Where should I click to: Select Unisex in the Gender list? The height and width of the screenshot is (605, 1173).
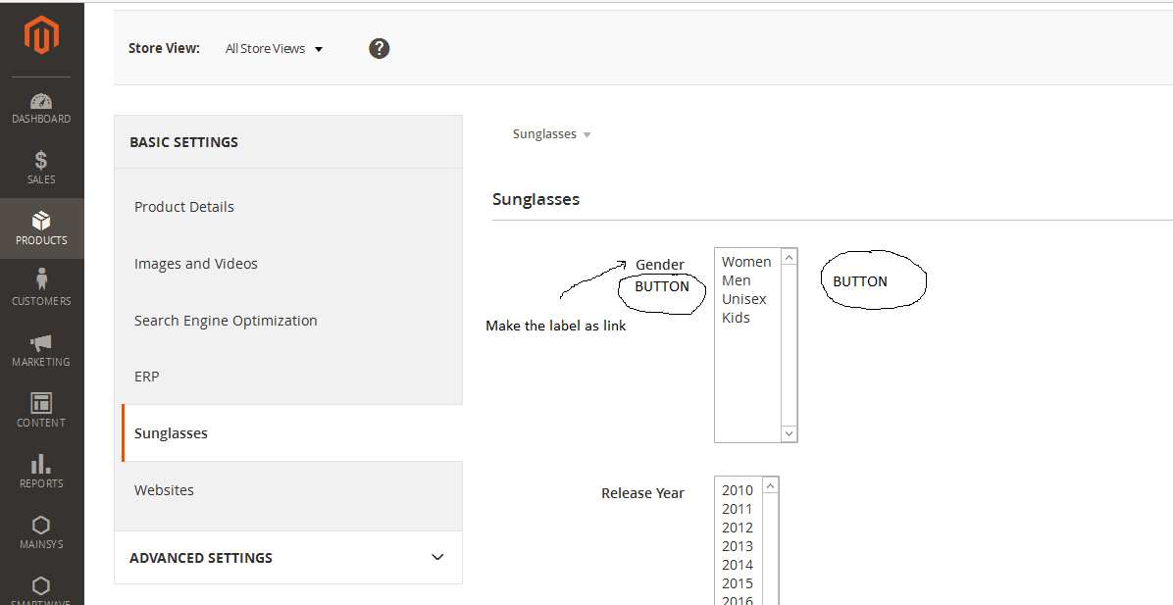[744, 299]
